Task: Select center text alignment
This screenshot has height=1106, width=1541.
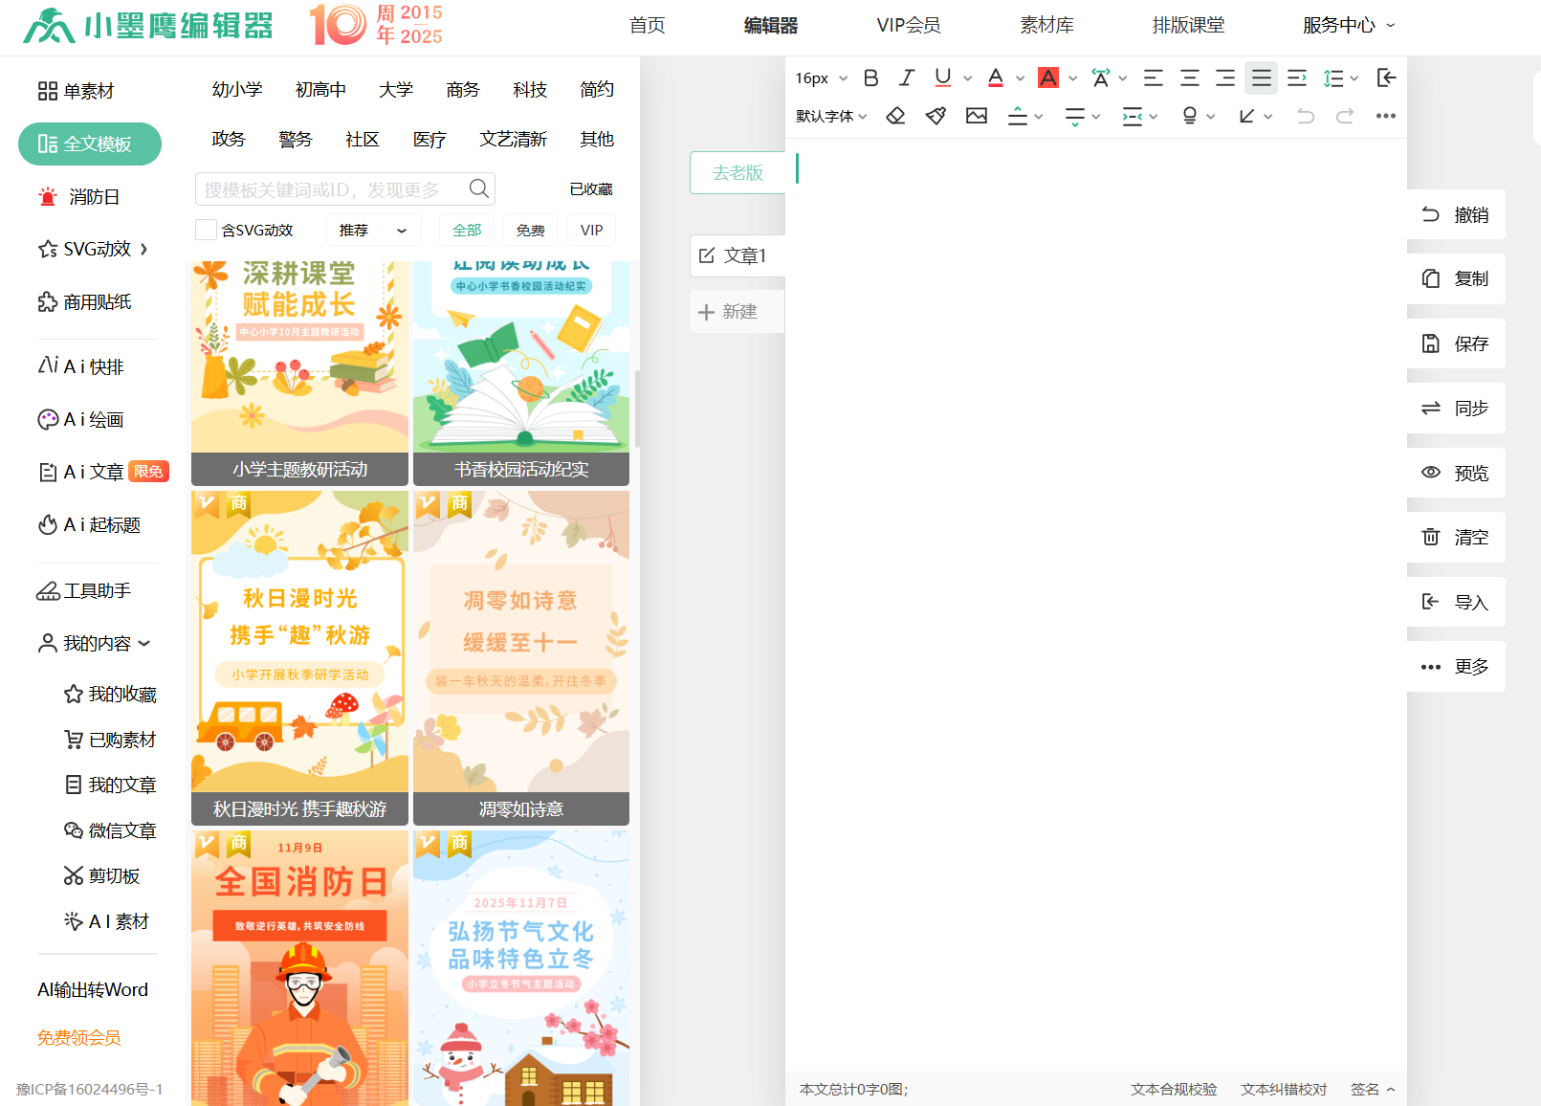Action: point(1189,78)
